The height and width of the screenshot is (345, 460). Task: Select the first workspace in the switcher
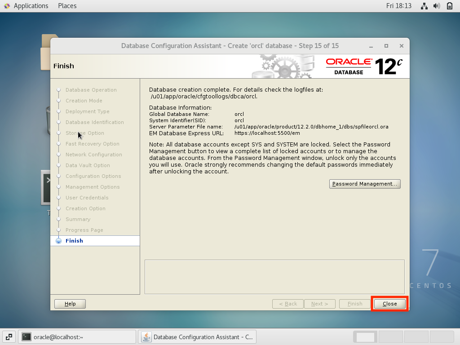(365, 337)
